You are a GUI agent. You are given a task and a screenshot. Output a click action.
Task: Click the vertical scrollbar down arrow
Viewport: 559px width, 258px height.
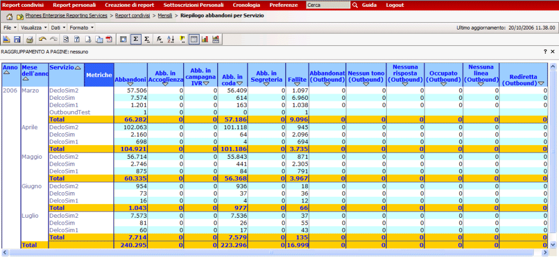tap(553, 244)
